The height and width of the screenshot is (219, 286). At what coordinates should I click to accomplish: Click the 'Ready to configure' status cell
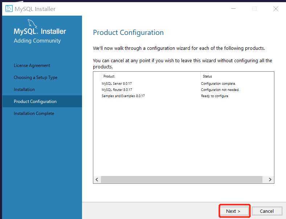[x=214, y=96]
